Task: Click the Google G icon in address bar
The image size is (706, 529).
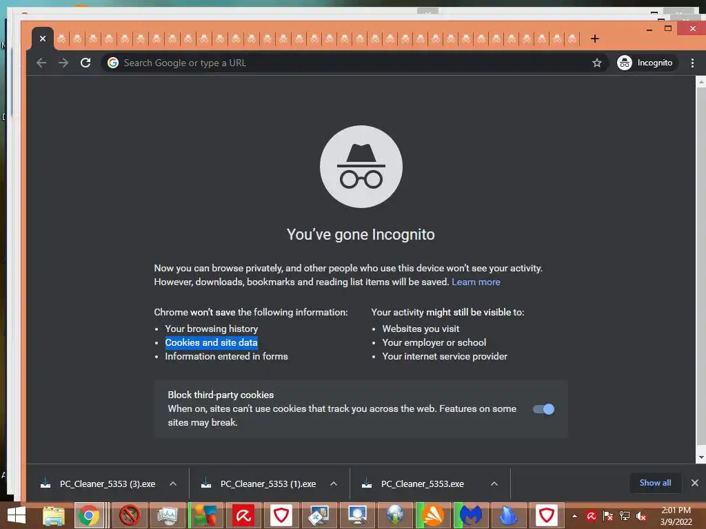Action: click(113, 63)
